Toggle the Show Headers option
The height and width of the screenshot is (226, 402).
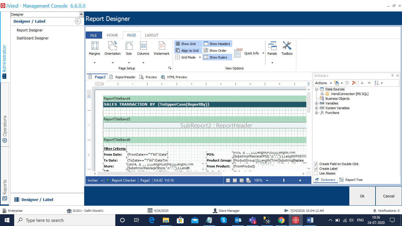[x=217, y=44]
